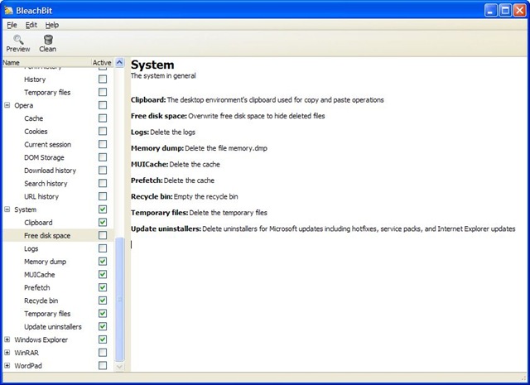Toggle the Opera group checkbox

pos(103,105)
